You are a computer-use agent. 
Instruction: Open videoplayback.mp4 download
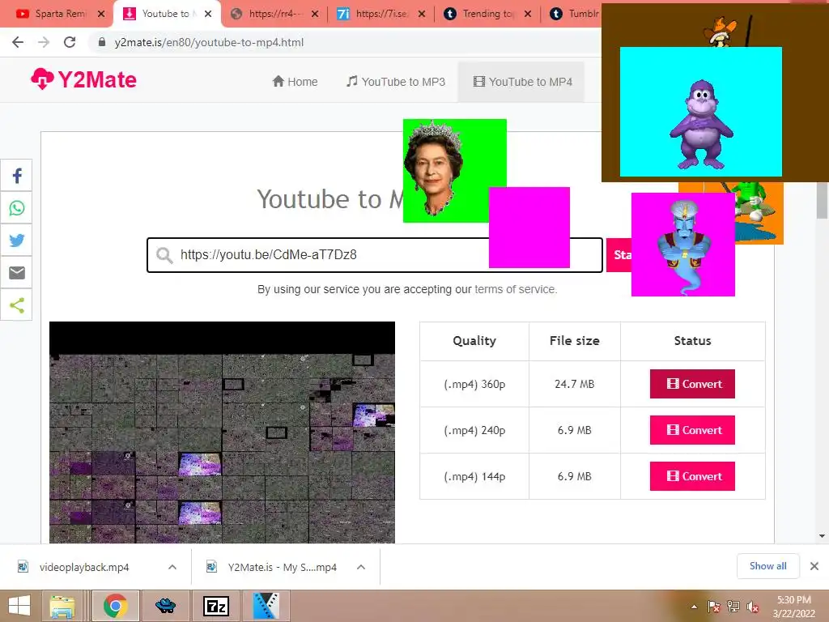pos(84,567)
